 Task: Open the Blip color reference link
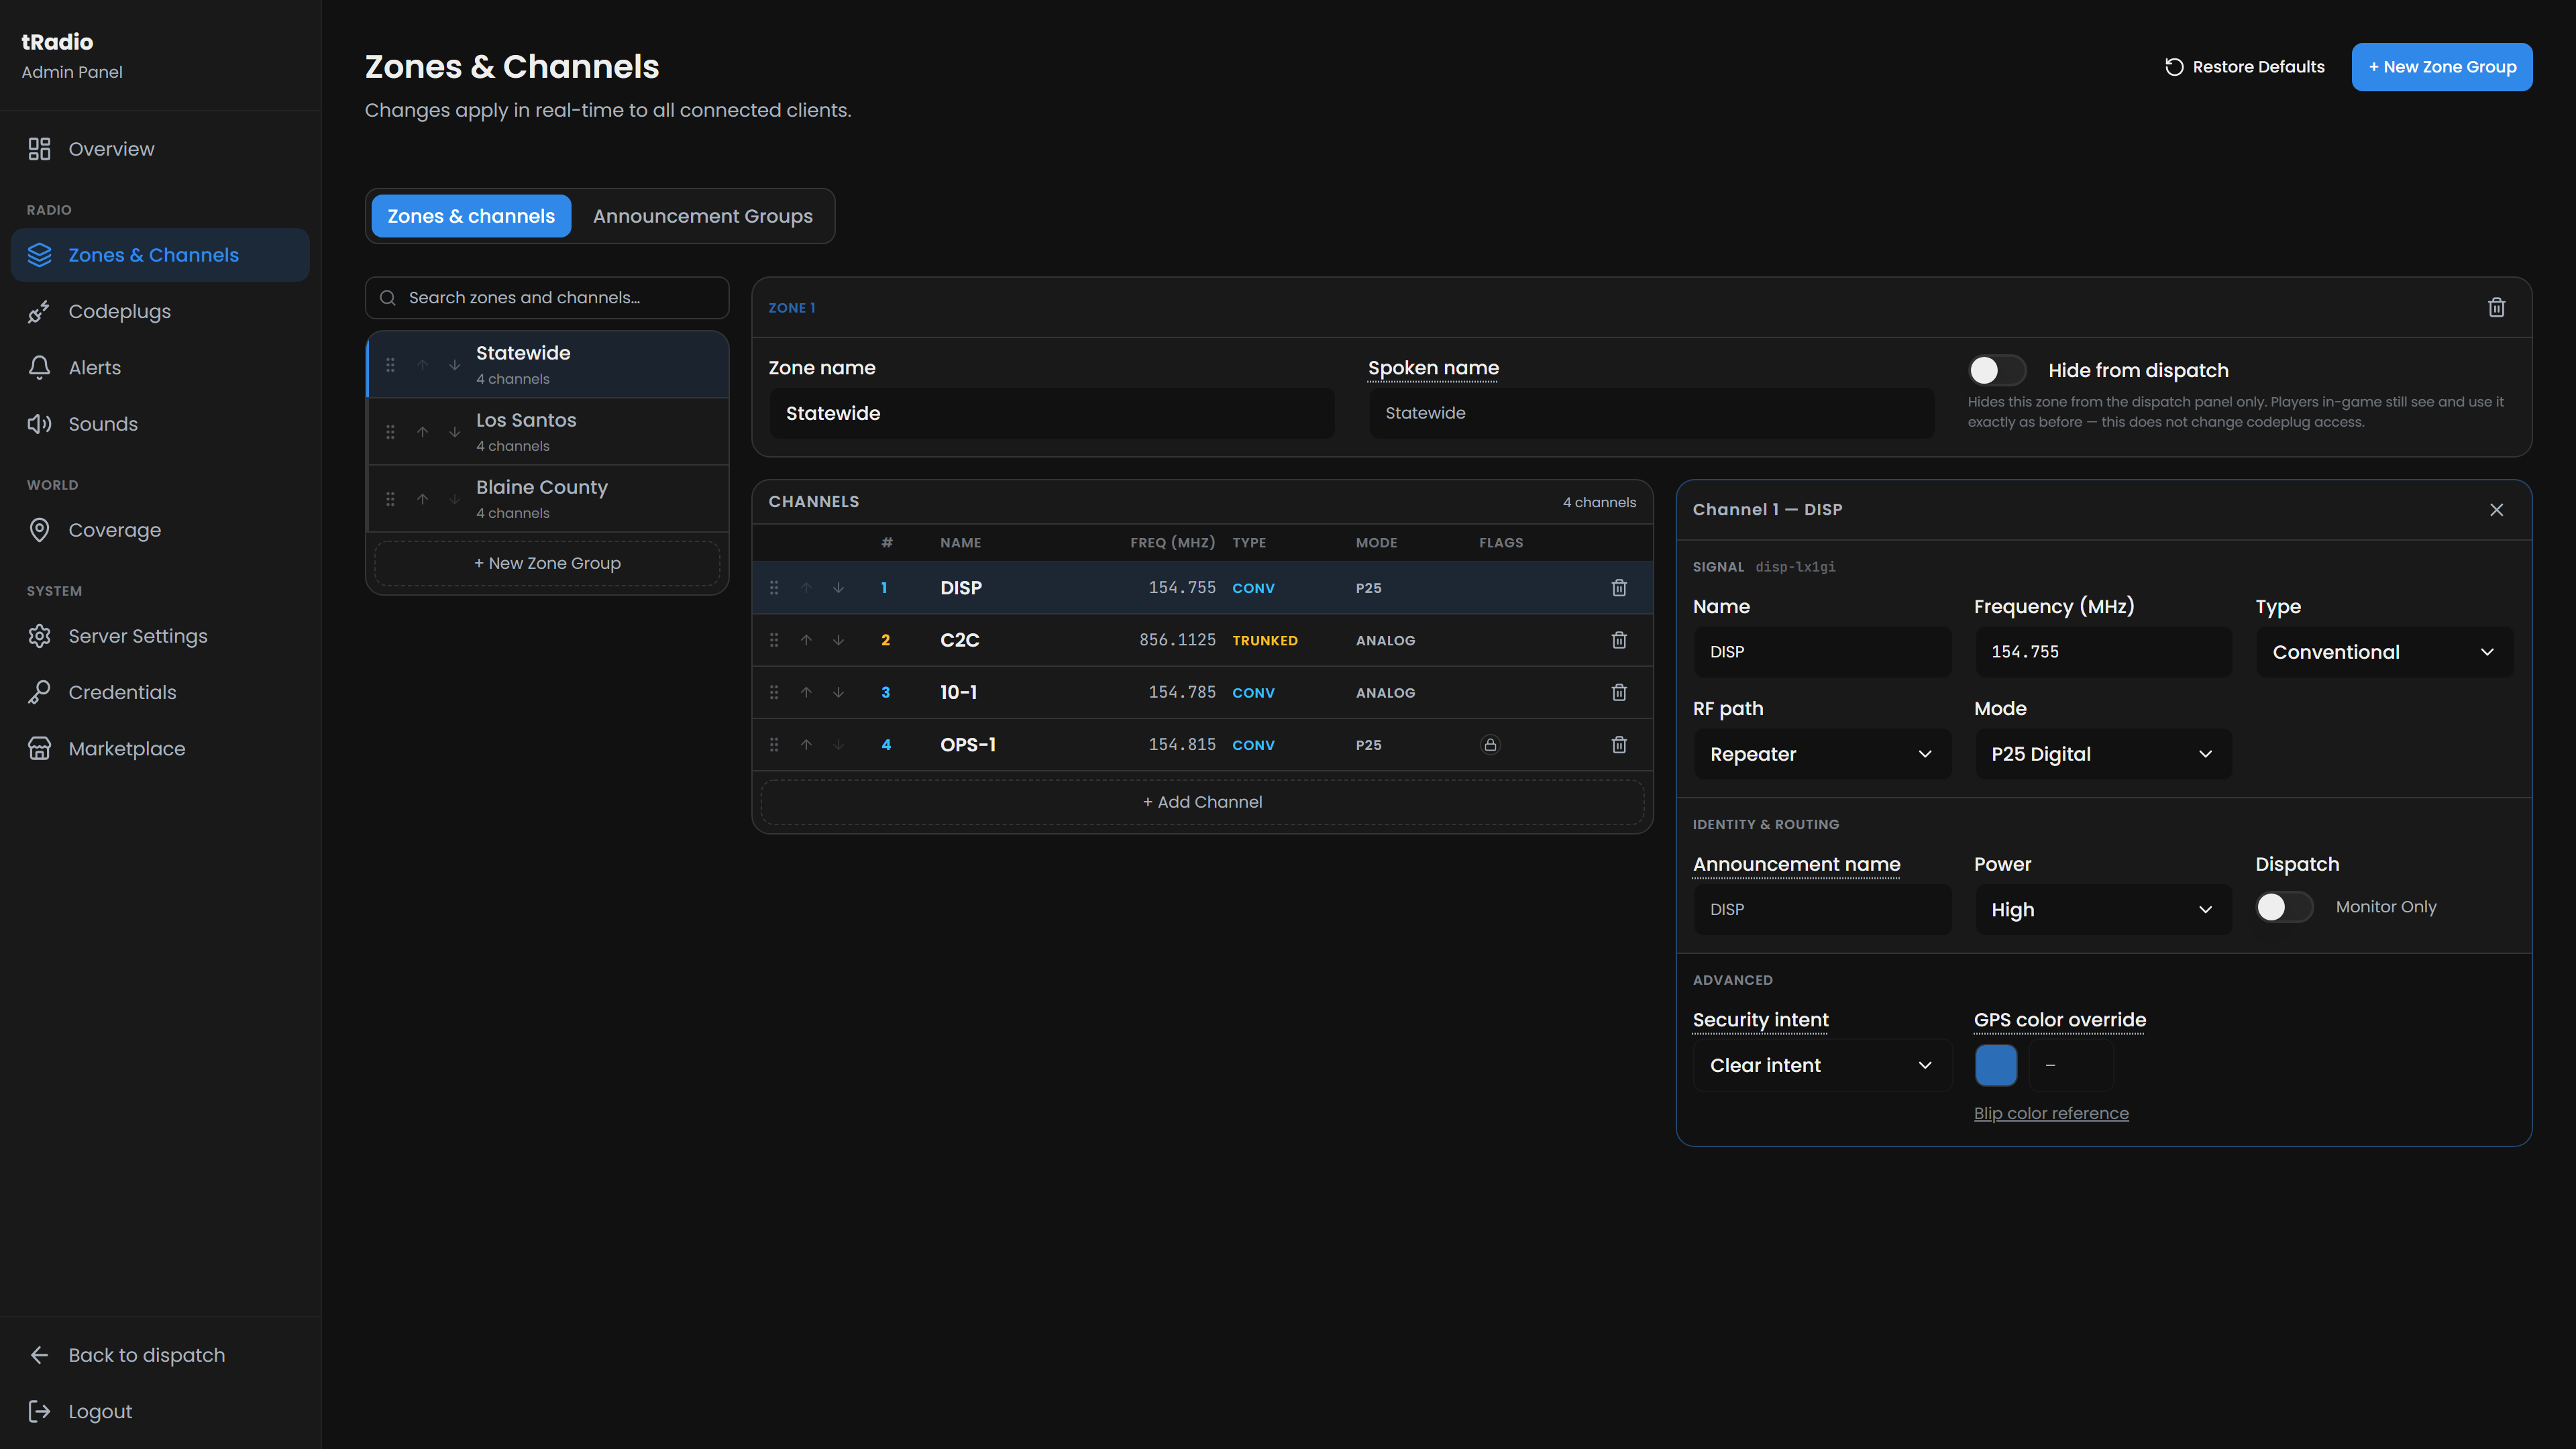click(x=2051, y=1113)
